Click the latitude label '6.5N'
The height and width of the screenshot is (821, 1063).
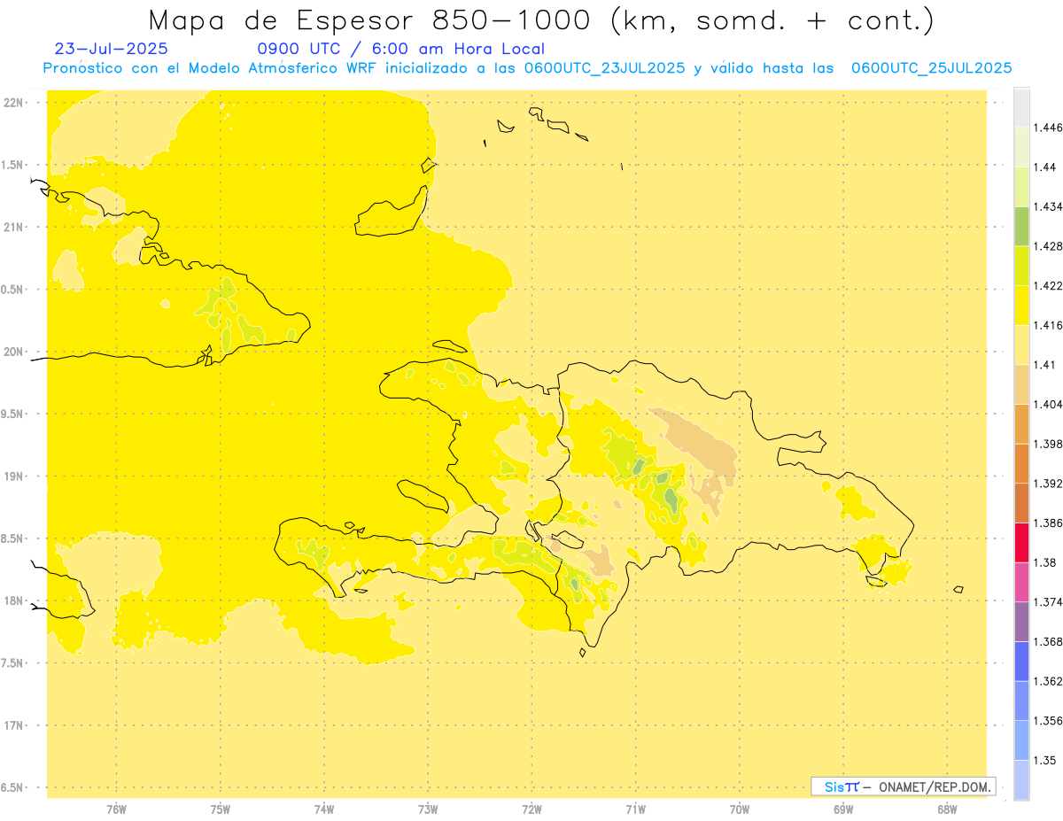[x=12, y=787]
